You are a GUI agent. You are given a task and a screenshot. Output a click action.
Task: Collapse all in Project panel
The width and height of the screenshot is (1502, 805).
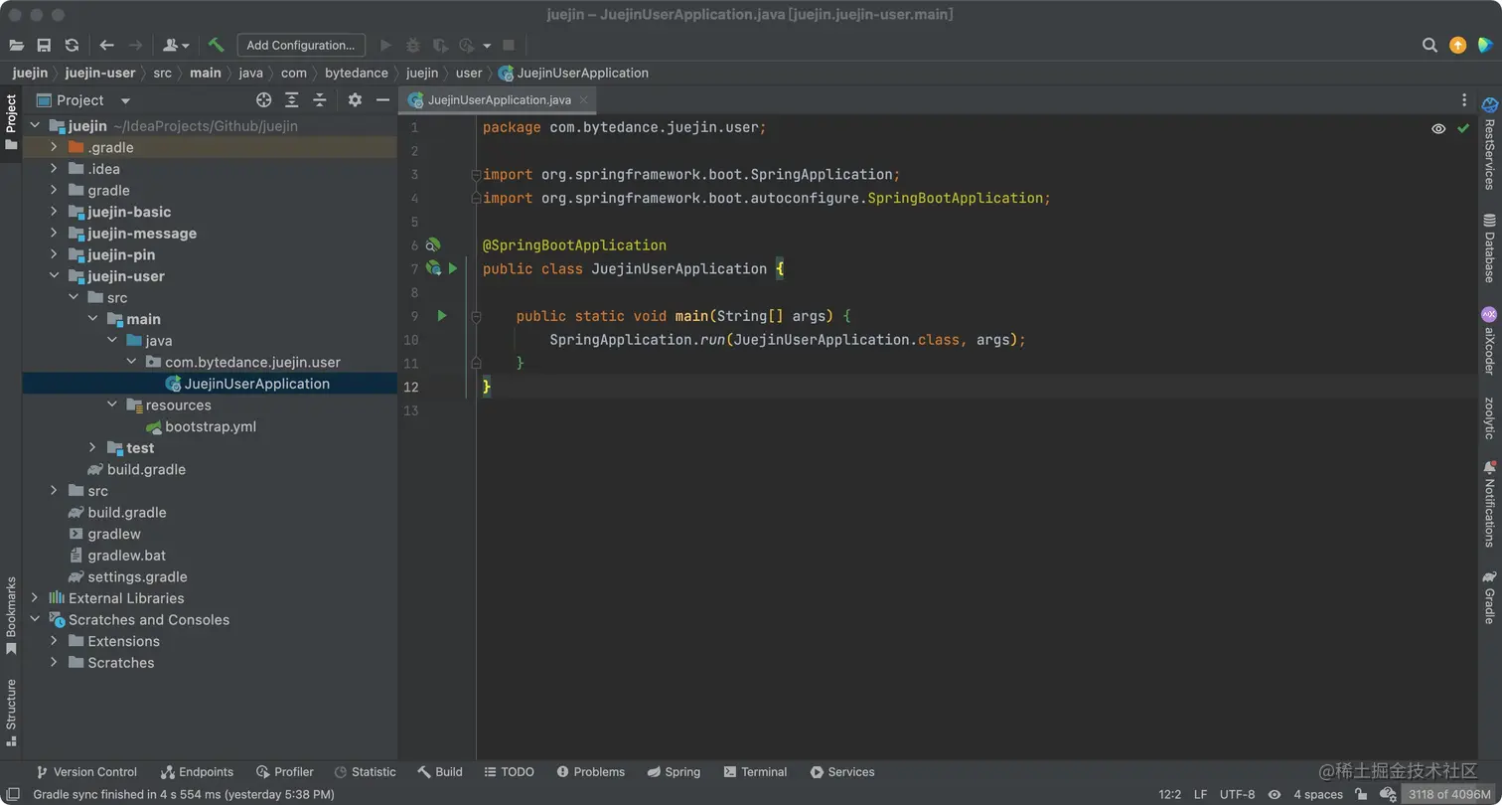[320, 99]
